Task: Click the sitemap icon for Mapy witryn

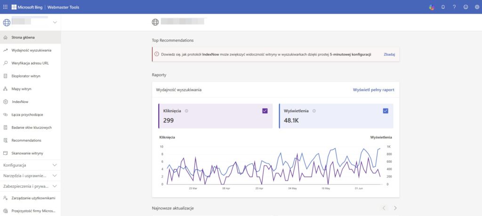Action: 5,89
